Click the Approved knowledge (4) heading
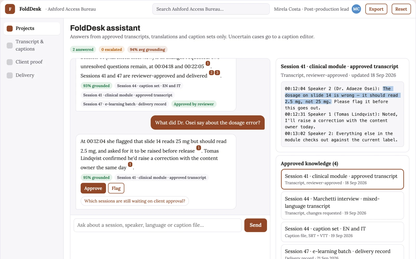Screen dimensions: 416x259 309,164
